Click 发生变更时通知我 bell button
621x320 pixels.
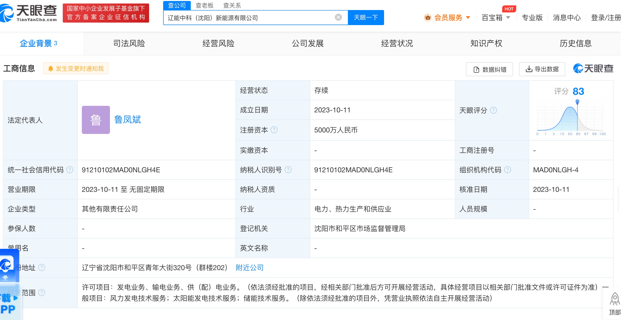[x=76, y=68]
